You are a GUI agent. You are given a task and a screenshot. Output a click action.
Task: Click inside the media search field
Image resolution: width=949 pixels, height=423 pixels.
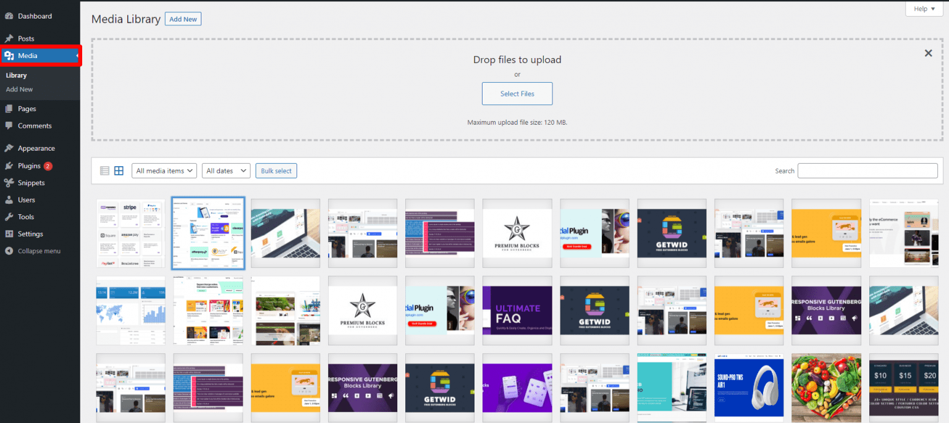coord(867,170)
